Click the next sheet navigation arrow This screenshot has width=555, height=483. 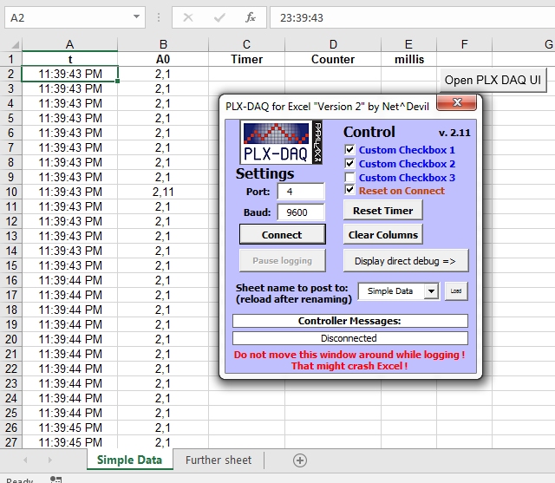pos(50,460)
